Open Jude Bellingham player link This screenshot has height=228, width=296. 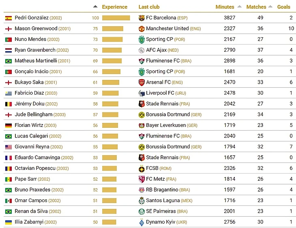pyautogui.click(x=34, y=114)
